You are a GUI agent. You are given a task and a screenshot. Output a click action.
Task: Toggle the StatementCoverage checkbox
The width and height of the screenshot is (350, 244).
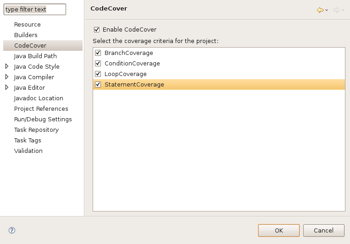click(x=98, y=84)
